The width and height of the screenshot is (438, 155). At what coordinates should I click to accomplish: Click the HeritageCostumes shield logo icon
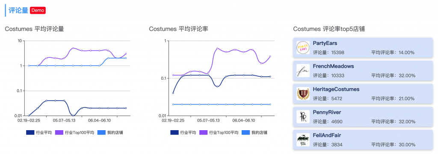[303, 94]
